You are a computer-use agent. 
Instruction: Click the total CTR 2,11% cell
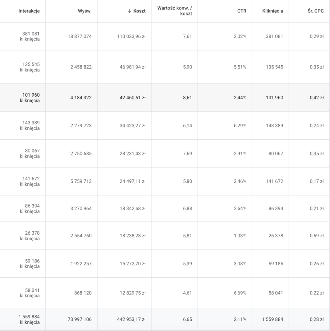click(240, 319)
